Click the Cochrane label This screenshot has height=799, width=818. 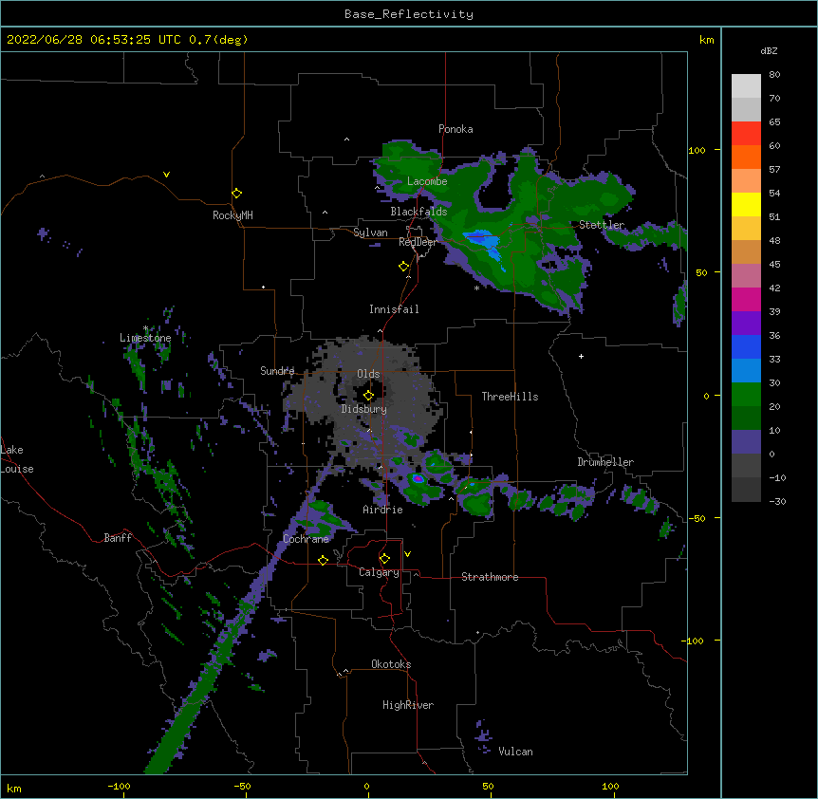(306, 539)
